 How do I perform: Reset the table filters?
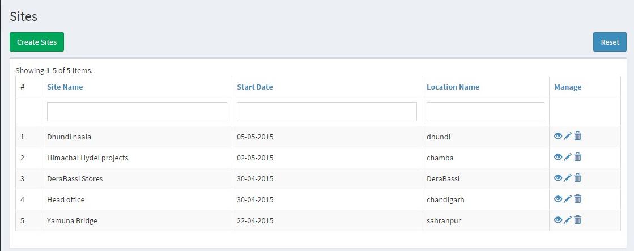610,42
